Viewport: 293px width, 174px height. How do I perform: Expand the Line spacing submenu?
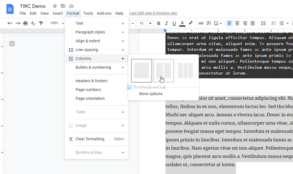tap(97, 49)
